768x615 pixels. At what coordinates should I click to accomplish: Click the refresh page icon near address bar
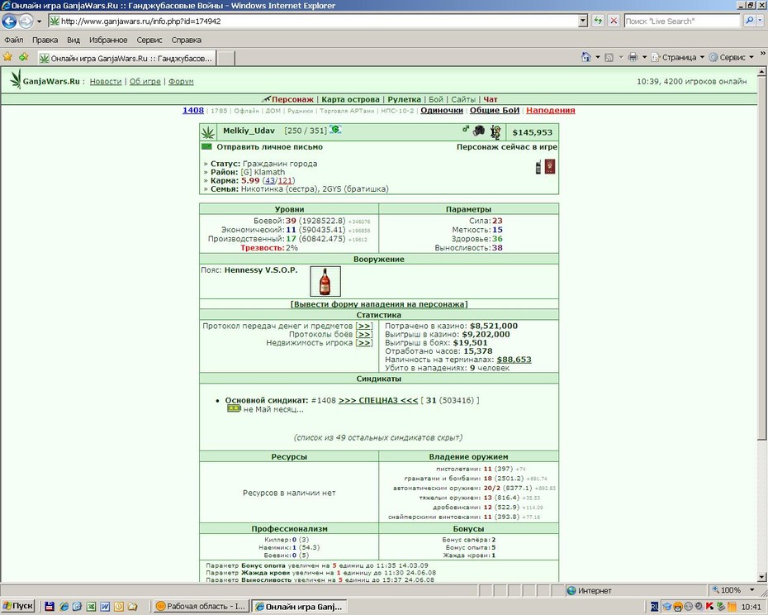598,21
